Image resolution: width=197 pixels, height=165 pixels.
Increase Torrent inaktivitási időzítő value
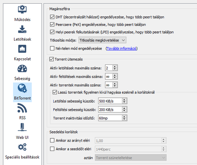click(x=124, y=117)
